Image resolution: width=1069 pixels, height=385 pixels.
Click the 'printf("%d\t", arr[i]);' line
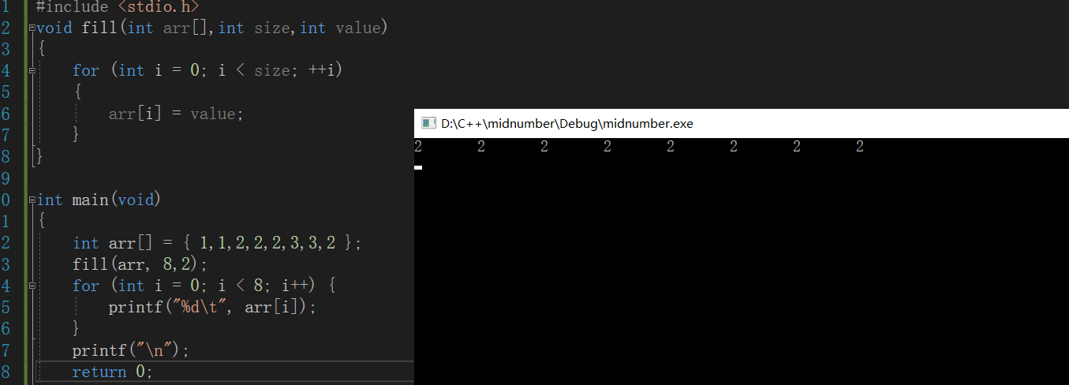tap(212, 307)
